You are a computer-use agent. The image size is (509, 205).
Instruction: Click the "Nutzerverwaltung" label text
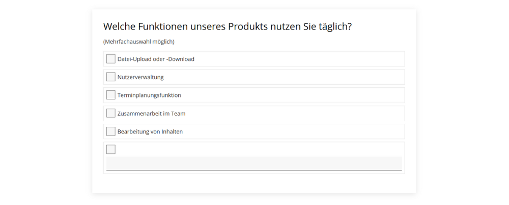click(140, 77)
